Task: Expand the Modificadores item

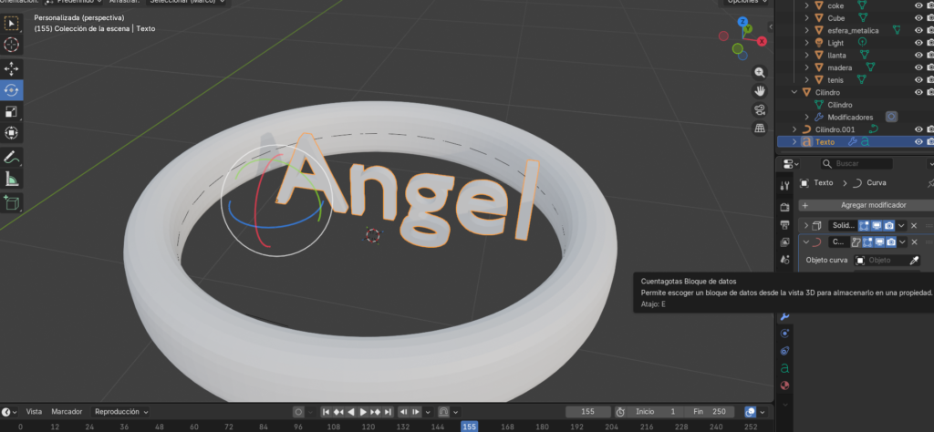Action: [807, 118]
